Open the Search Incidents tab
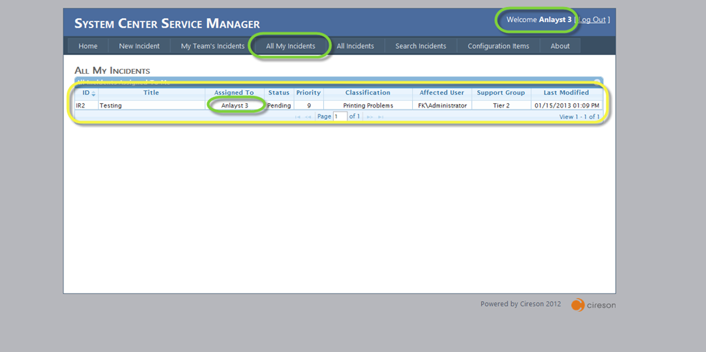Image resolution: width=706 pixels, height=352 pixels. 421,46
